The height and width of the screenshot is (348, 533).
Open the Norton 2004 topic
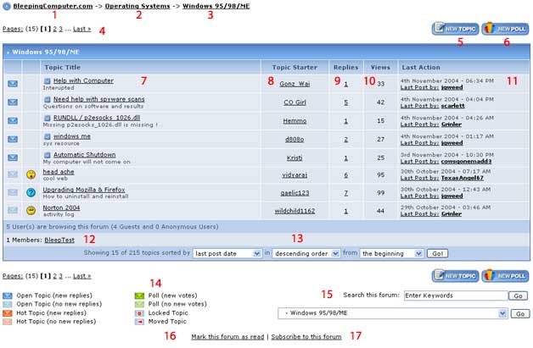click(61, 207)
